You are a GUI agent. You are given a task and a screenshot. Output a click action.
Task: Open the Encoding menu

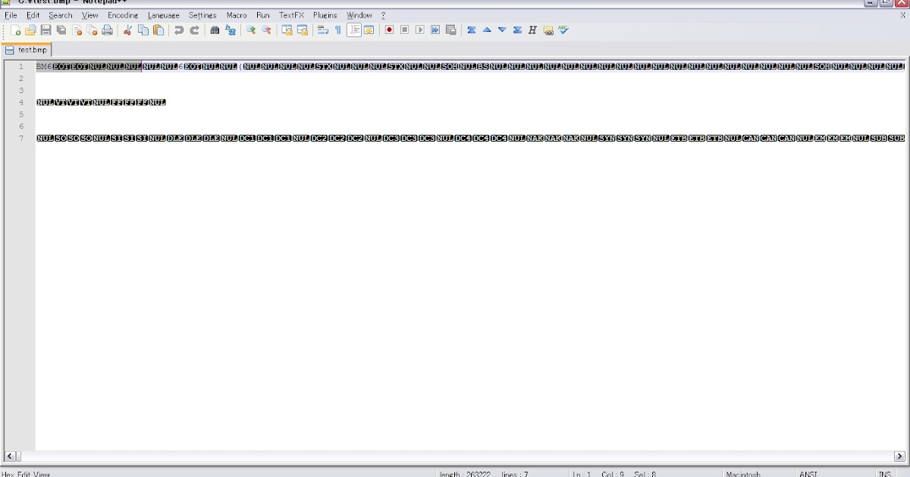click(x=123, y=15)
